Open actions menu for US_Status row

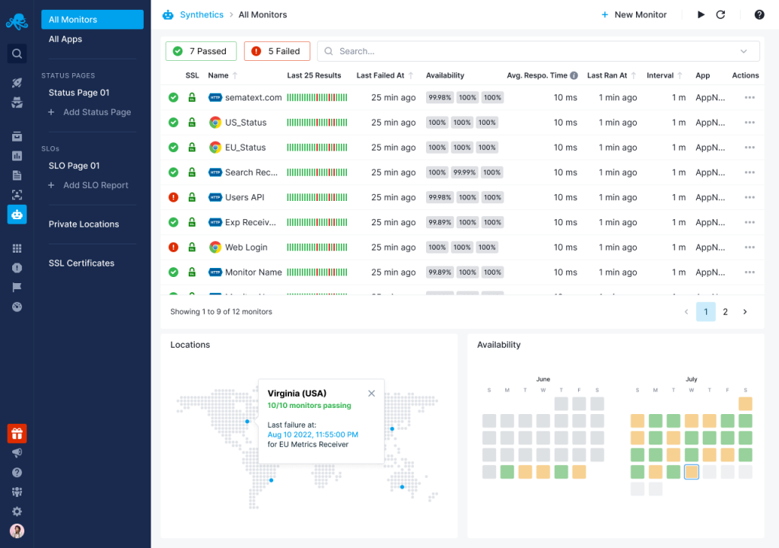[x=749, y=123]
